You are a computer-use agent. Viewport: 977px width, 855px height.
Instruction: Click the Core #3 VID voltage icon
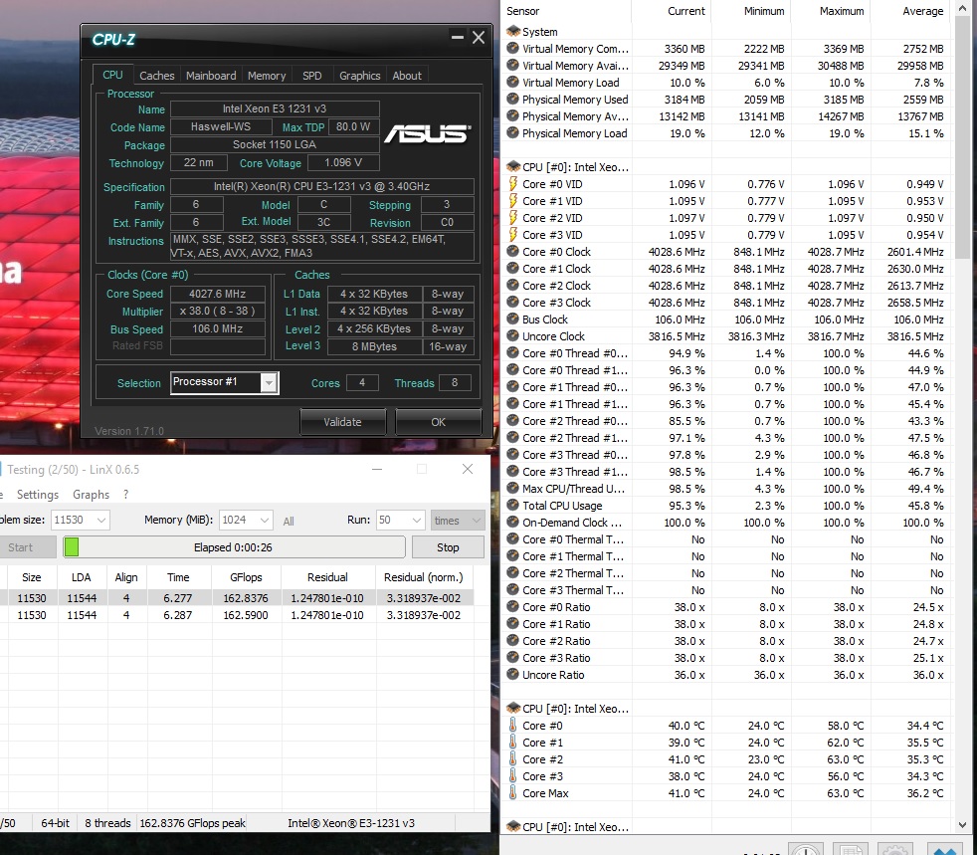click(512, 234)
